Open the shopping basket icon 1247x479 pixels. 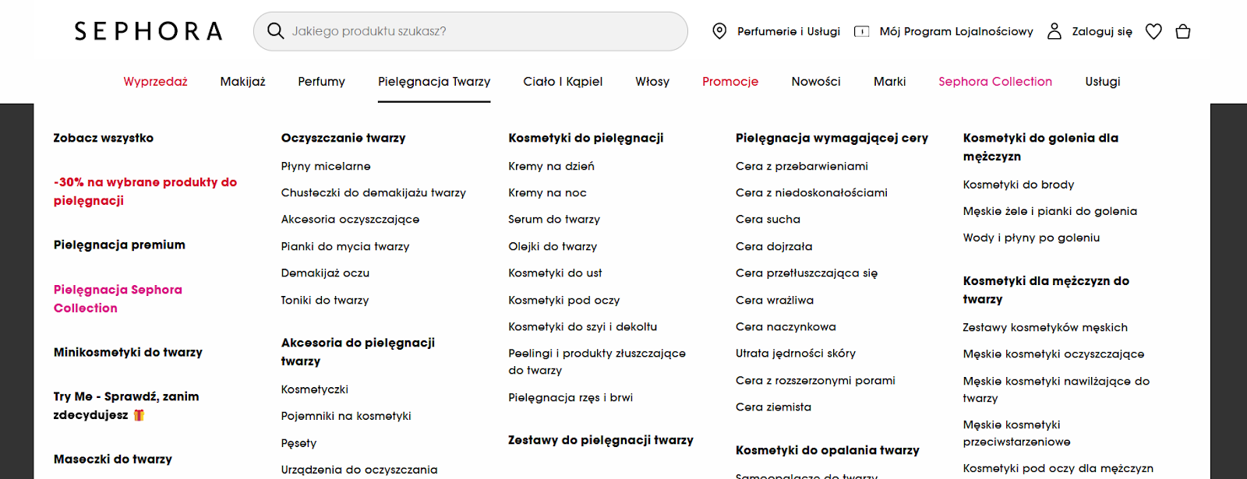point(1182,31)
